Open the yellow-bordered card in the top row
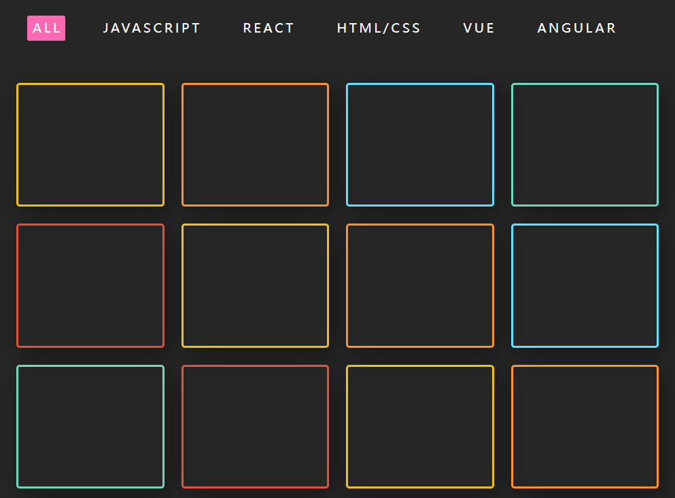The image size is (675, 498). [90, 144]
